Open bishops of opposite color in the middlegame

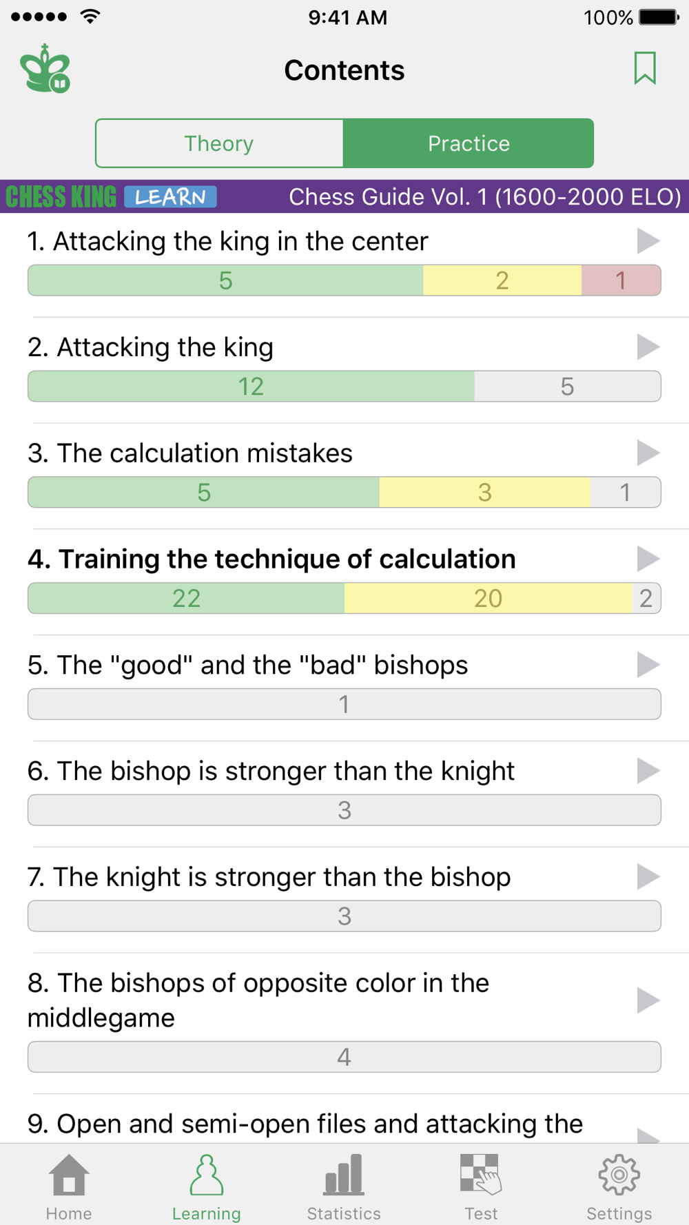tap(258, 1000)
